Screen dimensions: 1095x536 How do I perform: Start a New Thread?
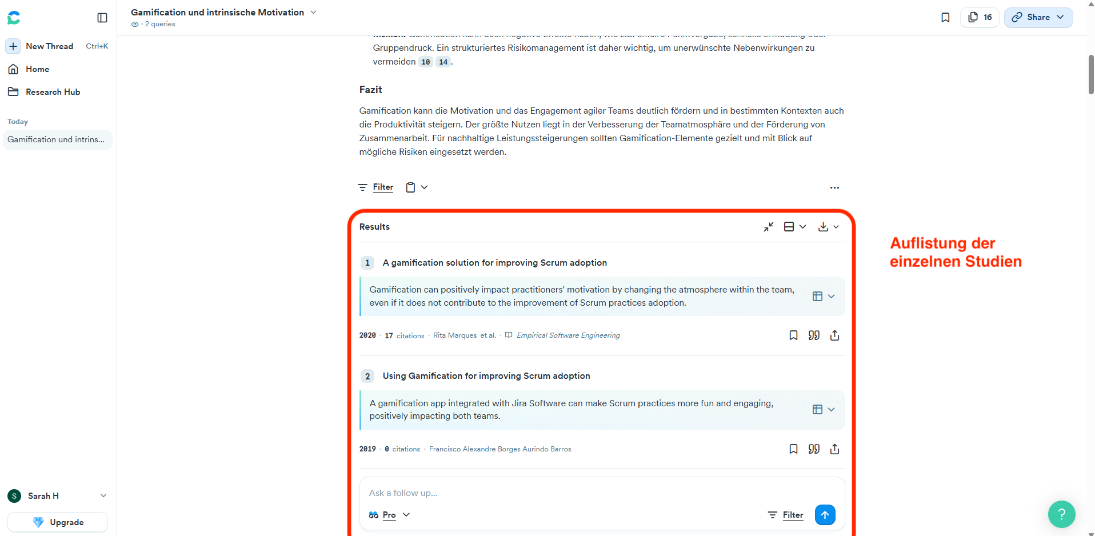(x=49, y=46)
